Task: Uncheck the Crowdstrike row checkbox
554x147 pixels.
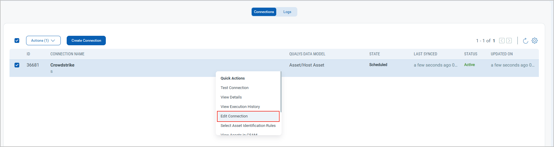Action: click(x=17, y=65)
